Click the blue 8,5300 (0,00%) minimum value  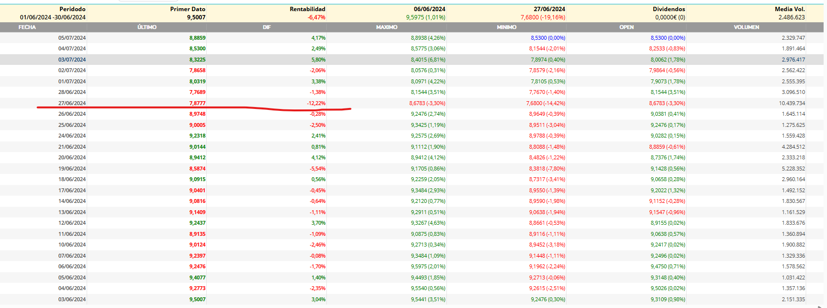click(548, 38)
